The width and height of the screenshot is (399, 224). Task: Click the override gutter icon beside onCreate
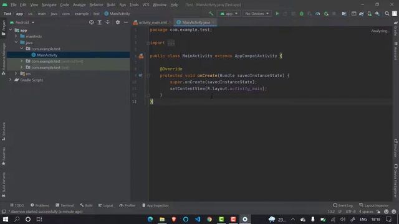click(140, 75)
